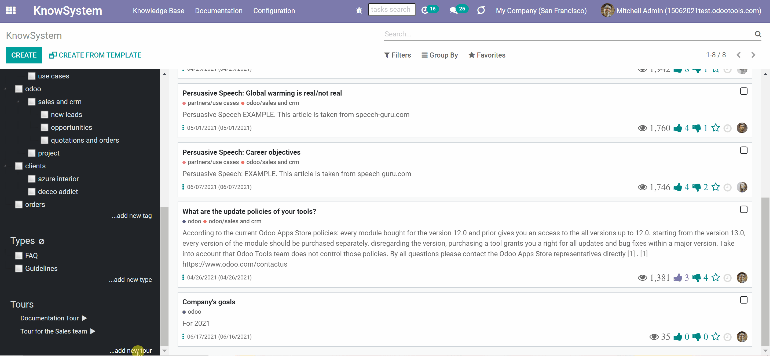
Task: Tick the 'sales and crm' tag checkbox
Action: click(x=31, y=102)
